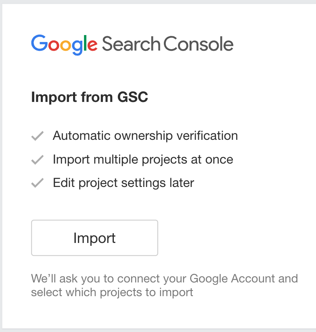The height and width of the screenshot is (332, 316).
Task: Click the checkmark beside Edit project settings later
Action: [37, 183]
